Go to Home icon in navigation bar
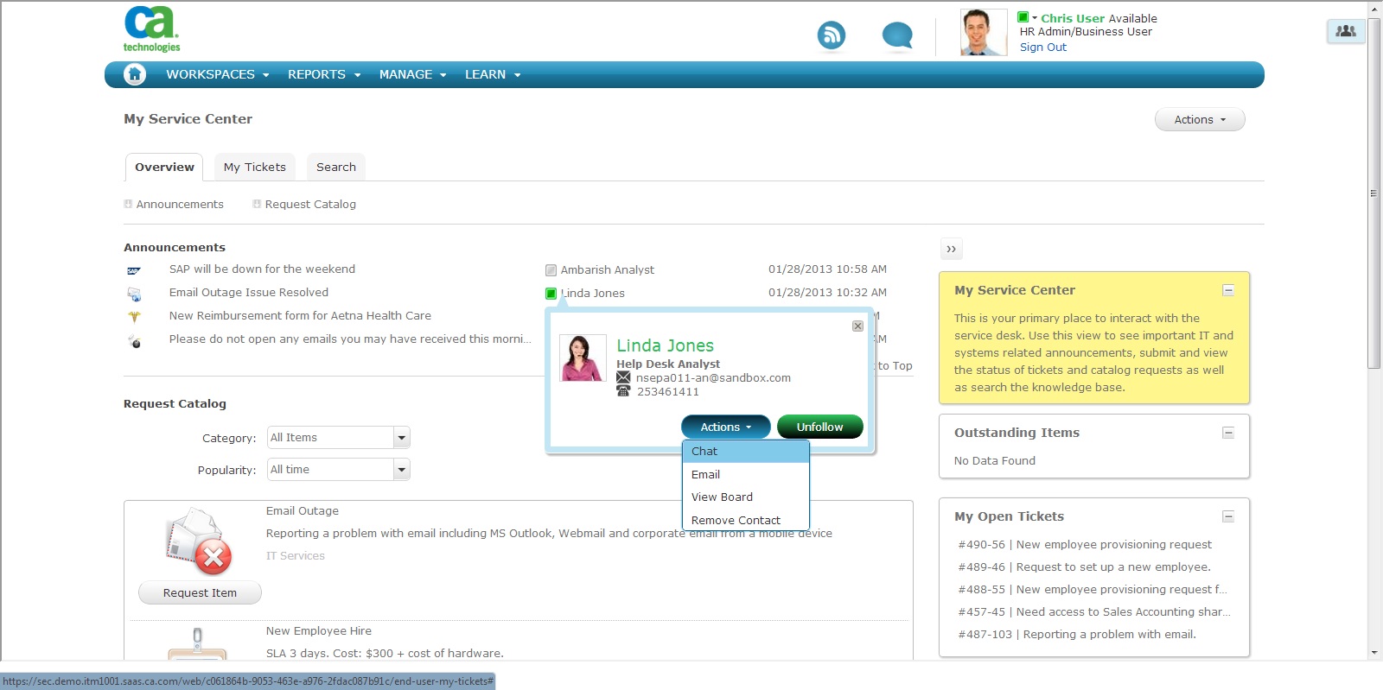 [x=135, y=74]
